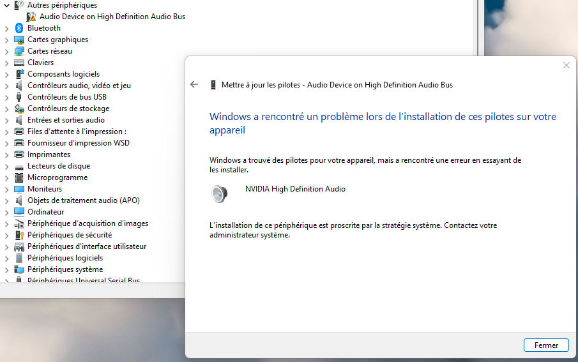Expand the Périphériques système chevron
578x362 pixels.
point(6,269)
